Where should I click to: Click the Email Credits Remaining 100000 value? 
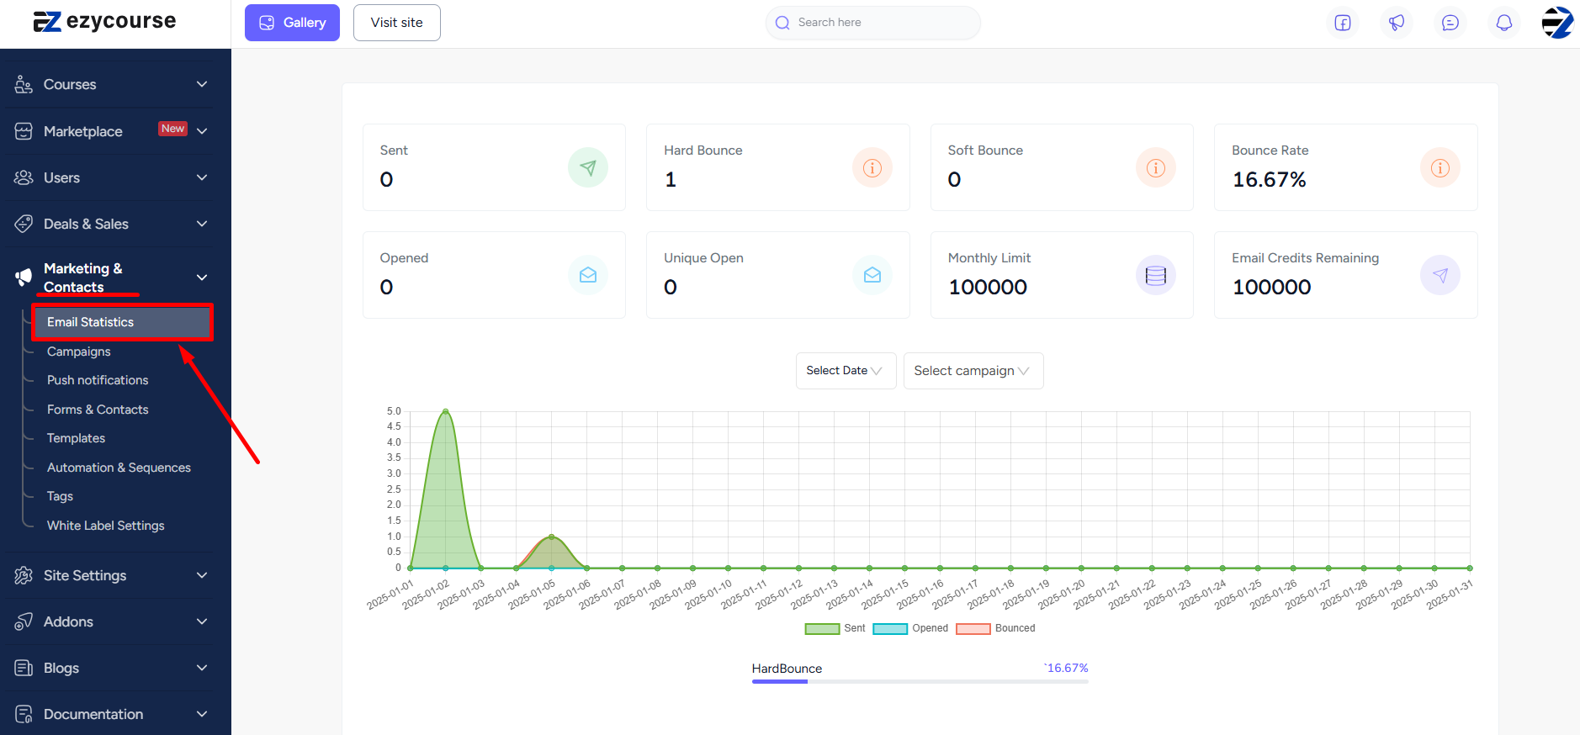click(1271, 288)
